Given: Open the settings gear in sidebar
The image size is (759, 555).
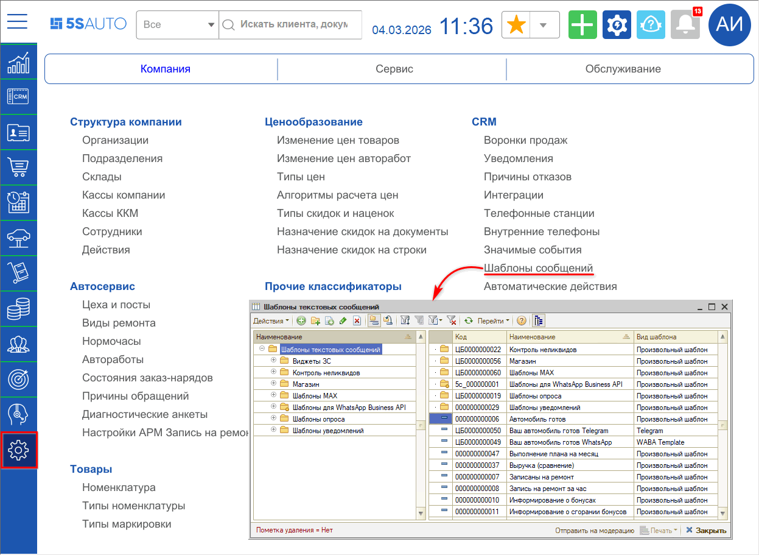Looking at the screenshot, I should pos(19,450).
